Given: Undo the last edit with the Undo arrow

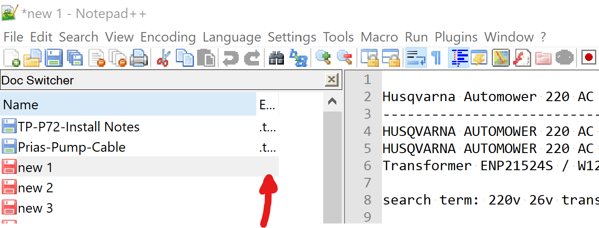Looking at the screenshot, I should tap(231, 58).
